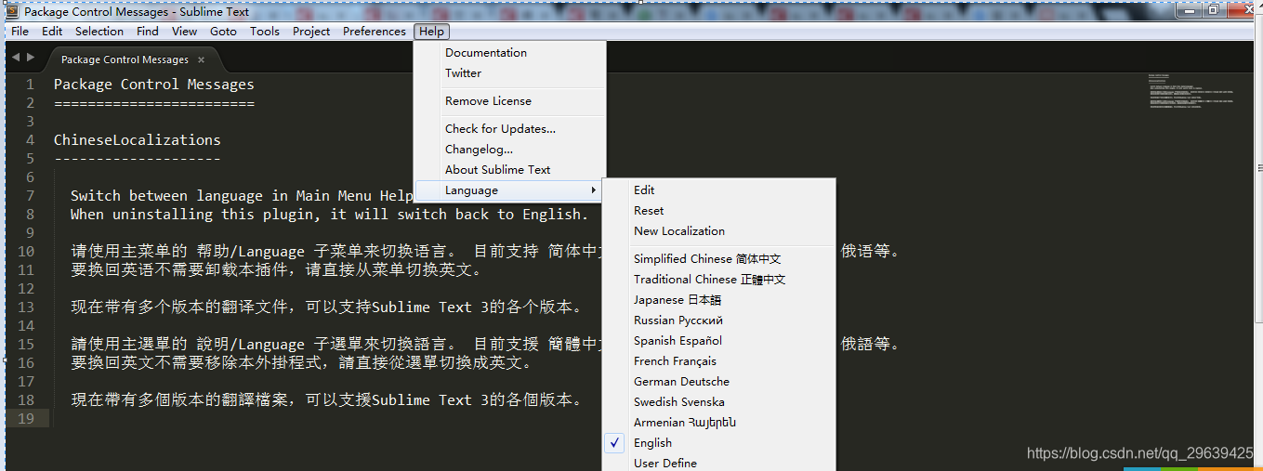Select Remove License
Viewport: 1263px width, 471px height.
pyautogui.click(x=510, y=101)
